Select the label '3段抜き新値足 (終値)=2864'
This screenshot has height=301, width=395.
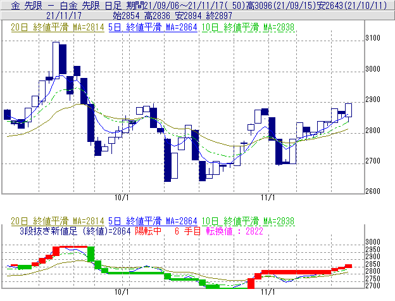pos(75,231)
